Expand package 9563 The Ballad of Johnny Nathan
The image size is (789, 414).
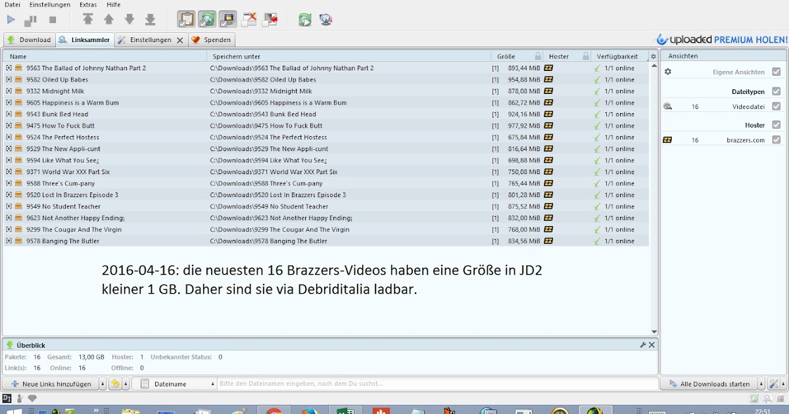point(9,68)
